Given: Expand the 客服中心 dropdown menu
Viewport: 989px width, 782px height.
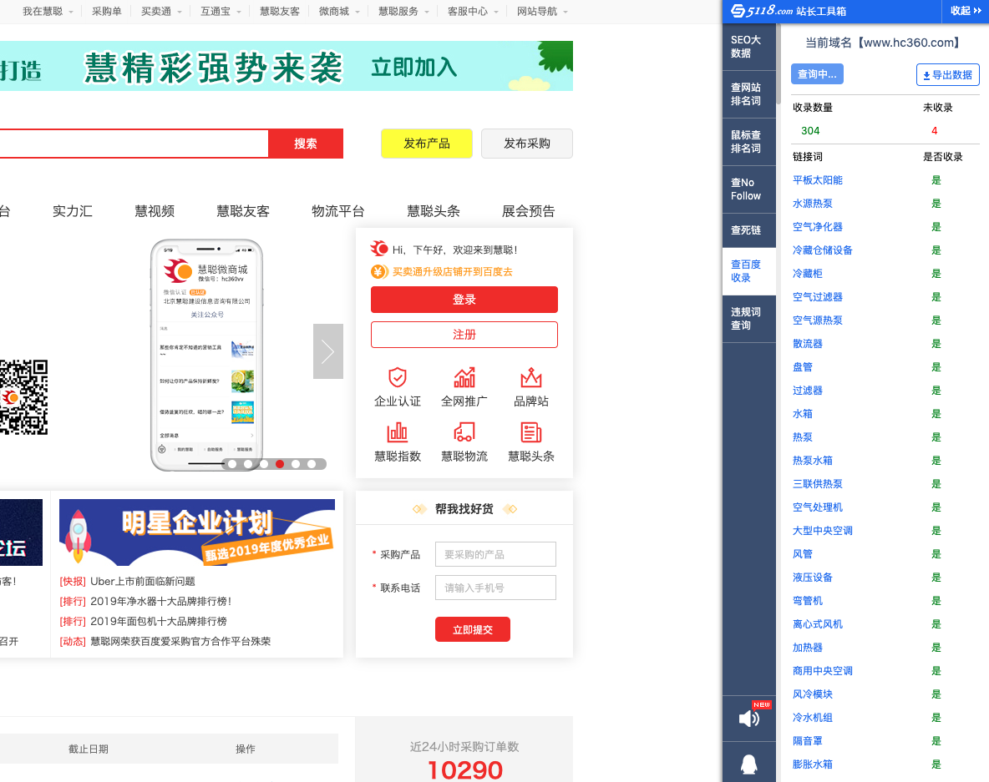Looking at the screenshot, I should tap(473, 12).
